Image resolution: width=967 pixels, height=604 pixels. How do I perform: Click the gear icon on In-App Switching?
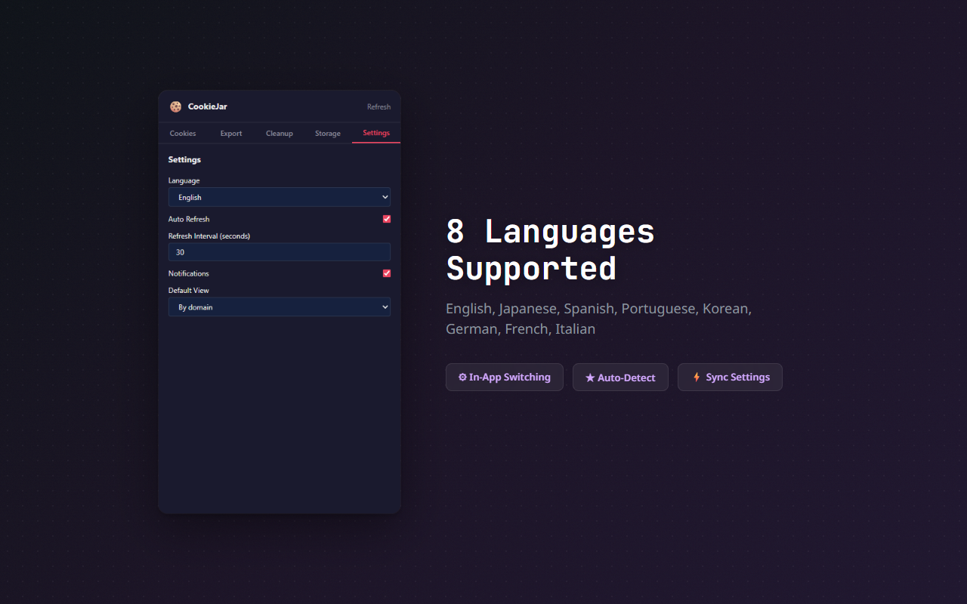pyautogui.click(x=463, y=377)
